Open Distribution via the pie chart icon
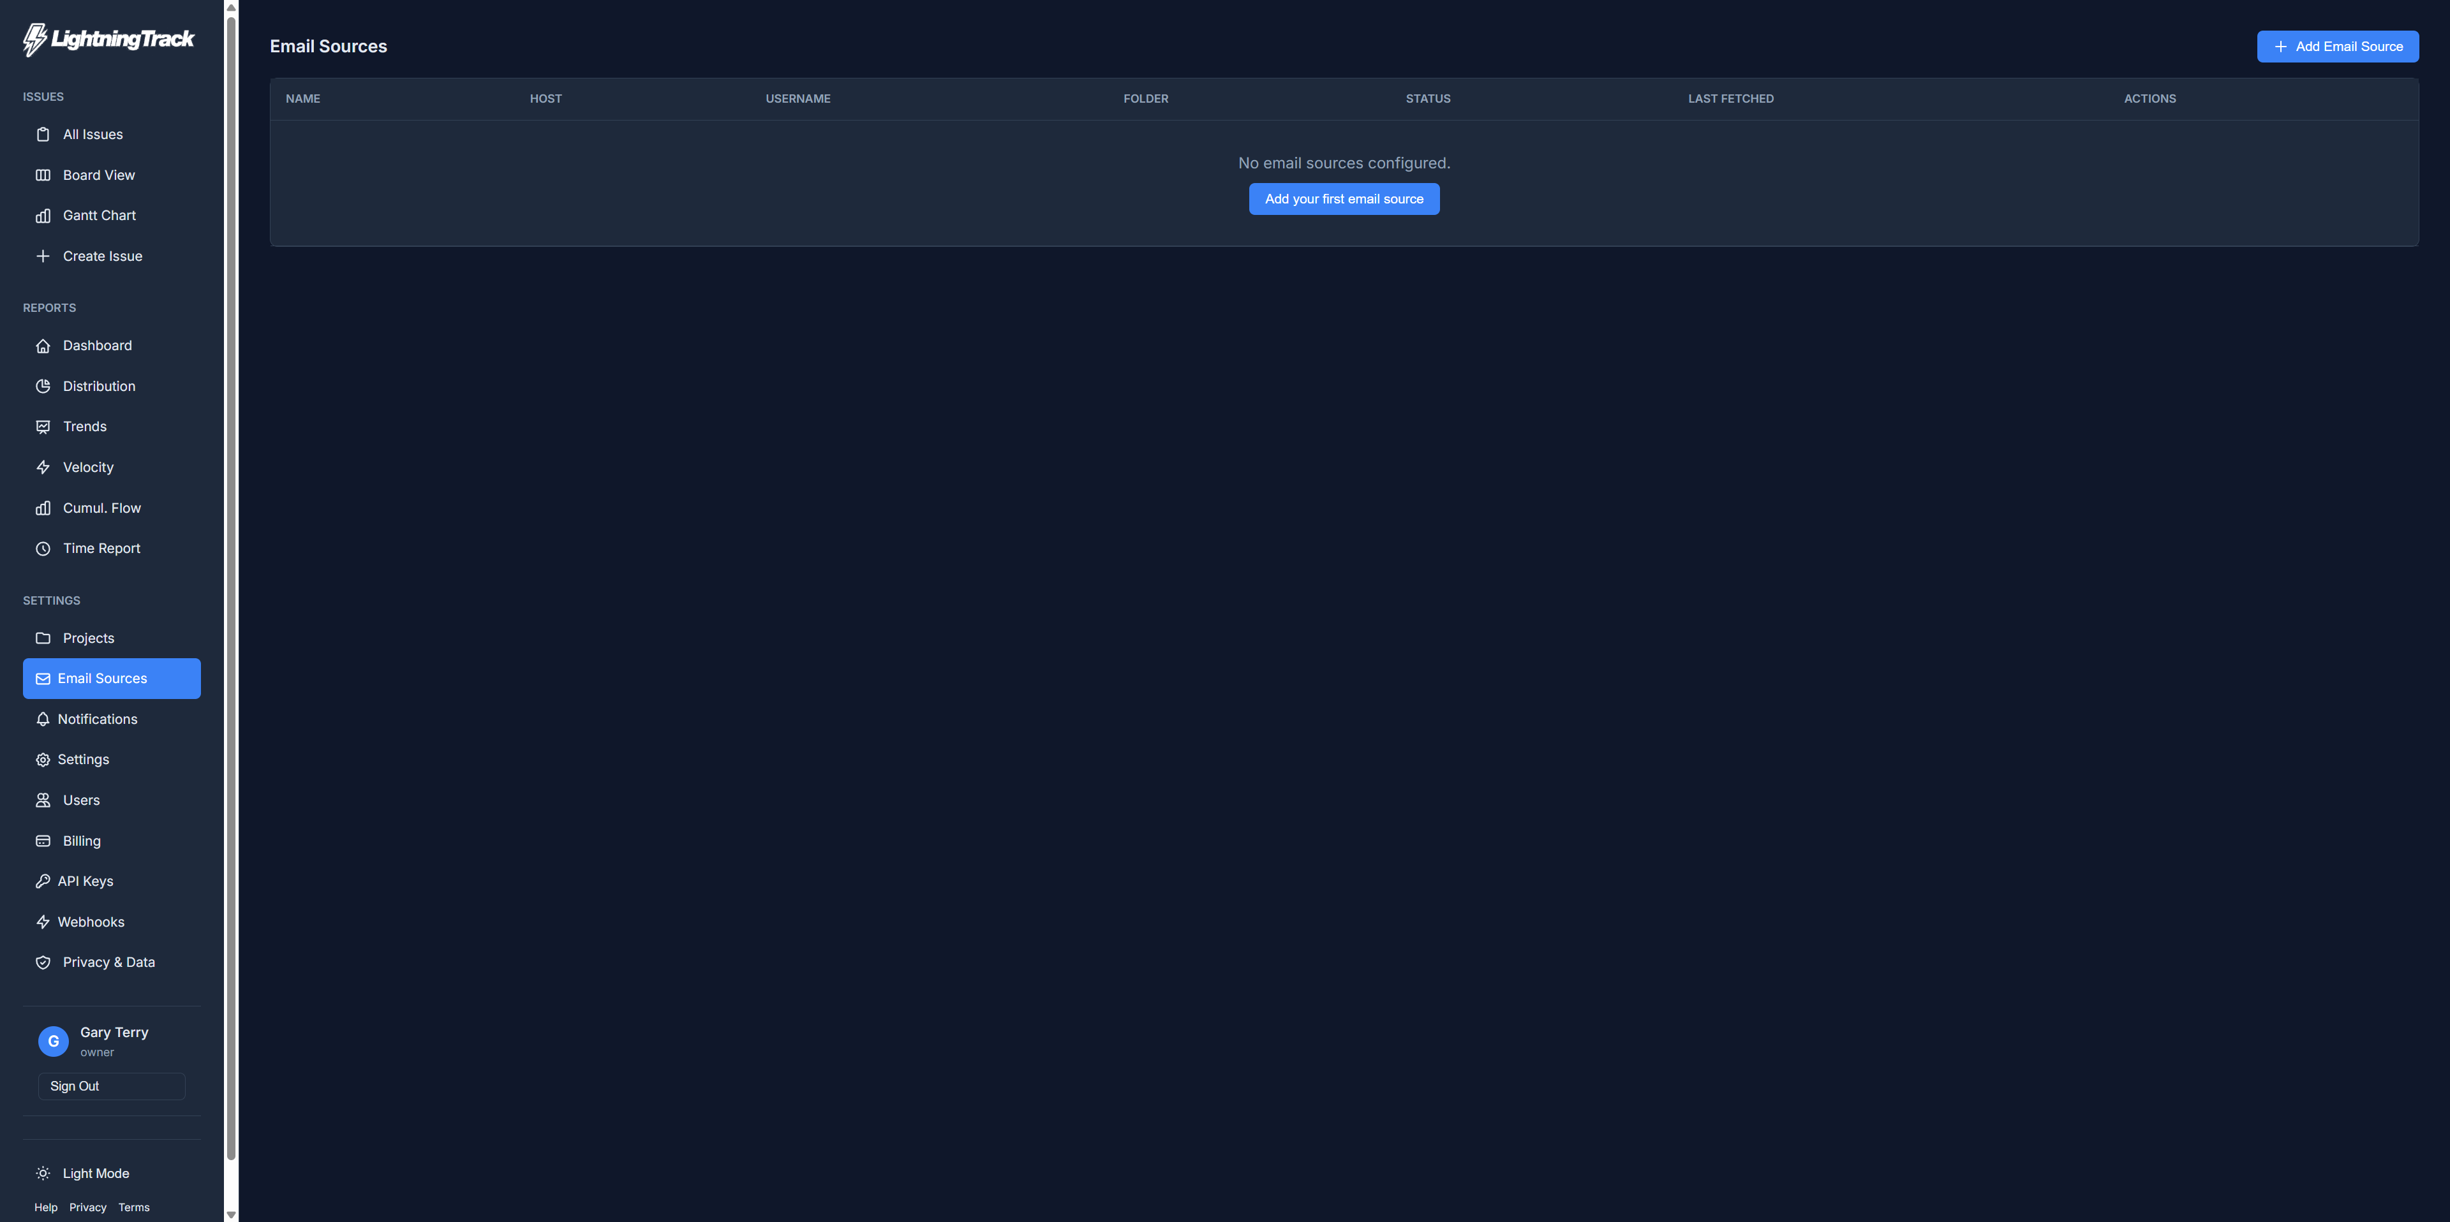2450x1222 pixels. coord(44,386)
